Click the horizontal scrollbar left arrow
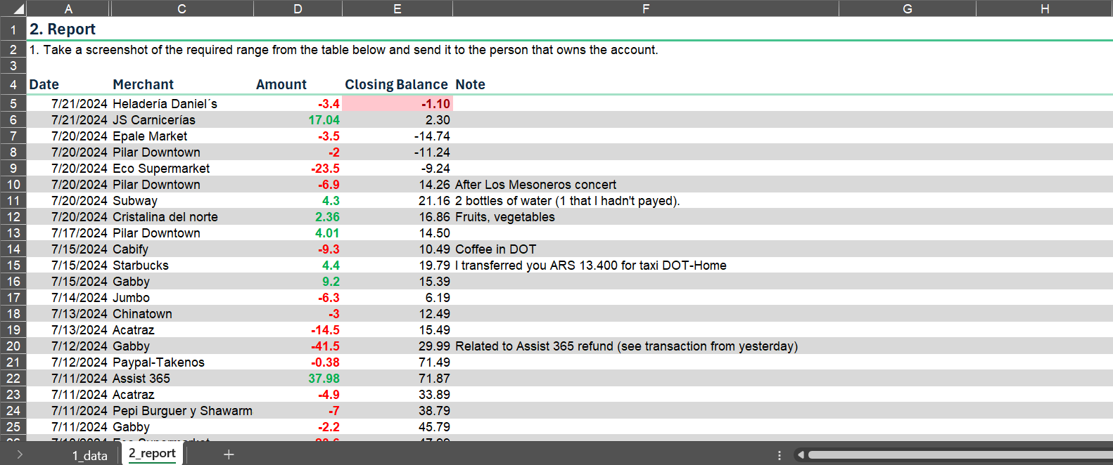The image size is (1113, 465). click(x=801, y=454)
